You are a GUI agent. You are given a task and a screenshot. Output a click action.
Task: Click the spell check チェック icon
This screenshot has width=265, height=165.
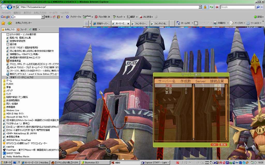[115, 17]
